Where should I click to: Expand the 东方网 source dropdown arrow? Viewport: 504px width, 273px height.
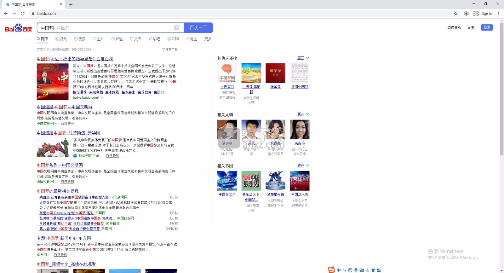(49, 255)
